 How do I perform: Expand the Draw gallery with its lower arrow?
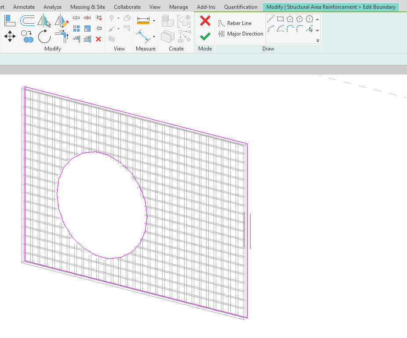coord(317,41)
